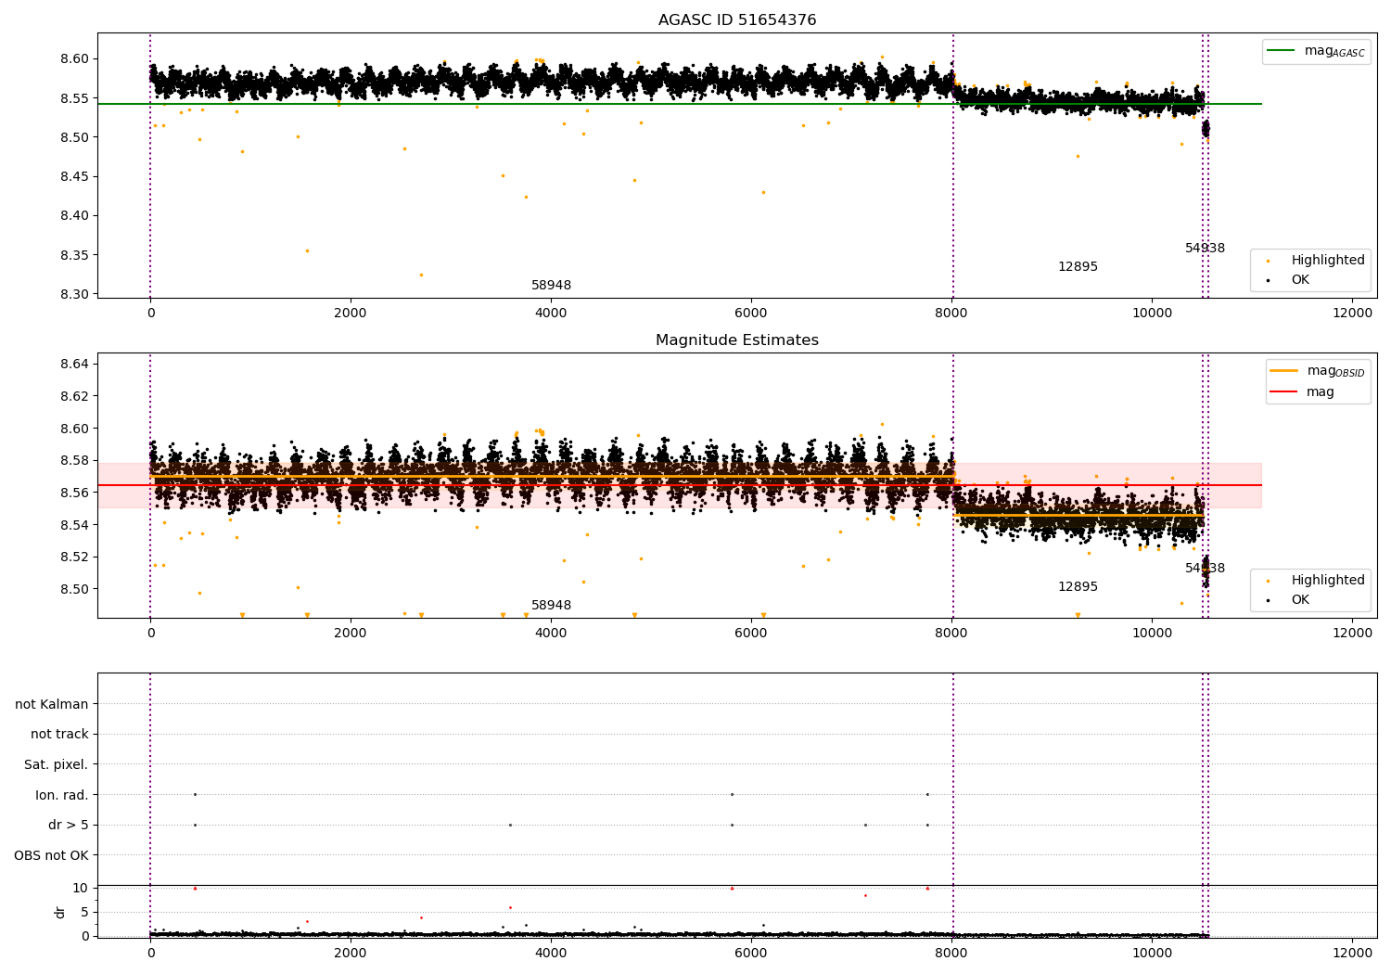The width and height of the screenshot is (1391, 974).
Task: Click the '10' tick on the dr axis
Action: pos(80,888)
